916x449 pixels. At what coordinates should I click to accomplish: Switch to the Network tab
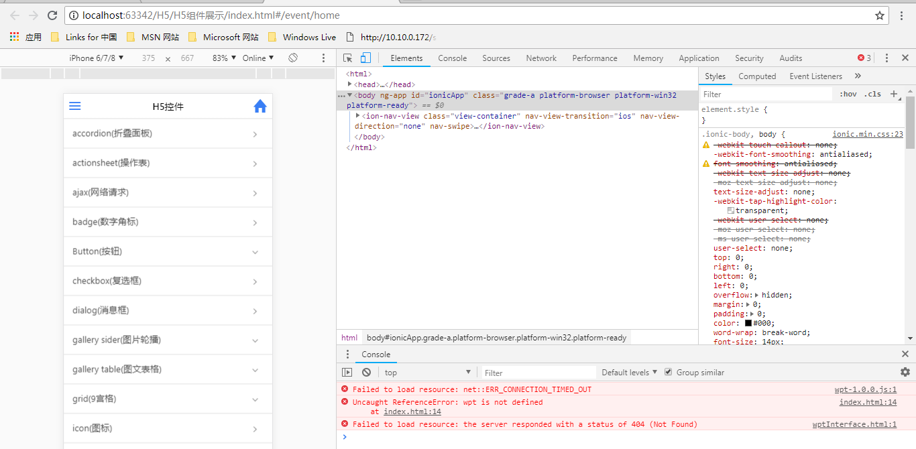[541, 58]
